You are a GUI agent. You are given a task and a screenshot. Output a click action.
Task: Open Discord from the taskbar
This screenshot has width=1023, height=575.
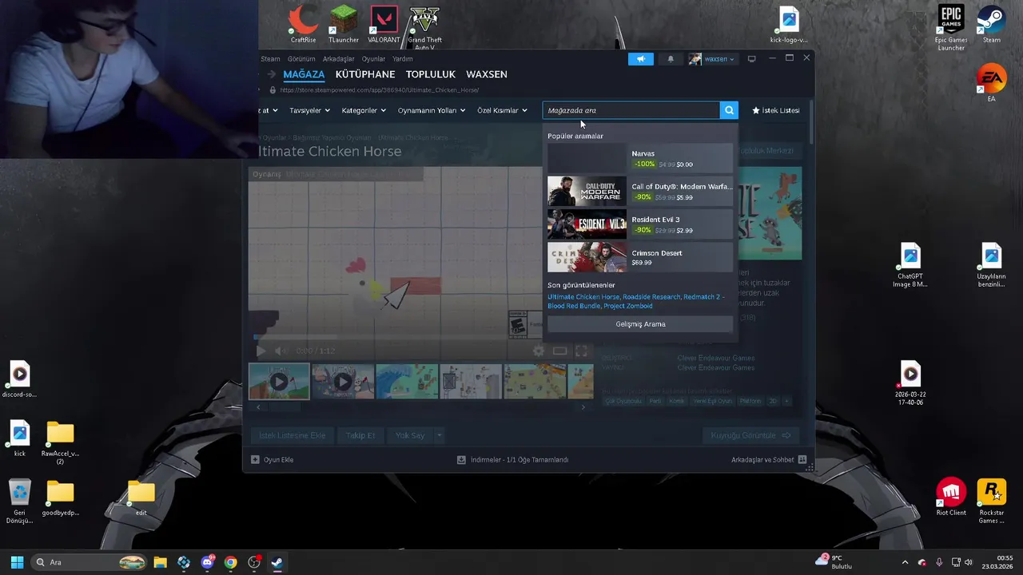208,562
